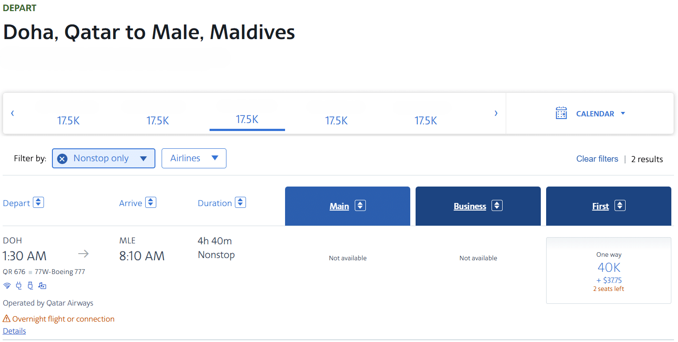
Task: Show later dates with right chevron
Action: [496, 113]
